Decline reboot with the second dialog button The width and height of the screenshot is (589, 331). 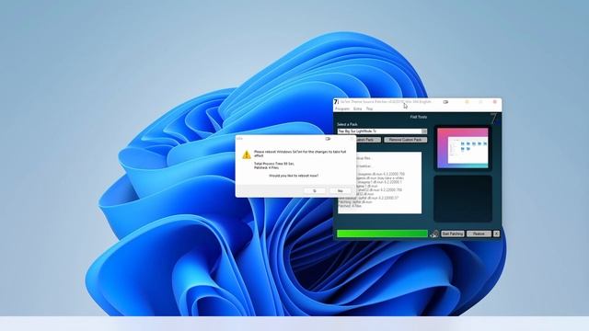tap(341, 191)
